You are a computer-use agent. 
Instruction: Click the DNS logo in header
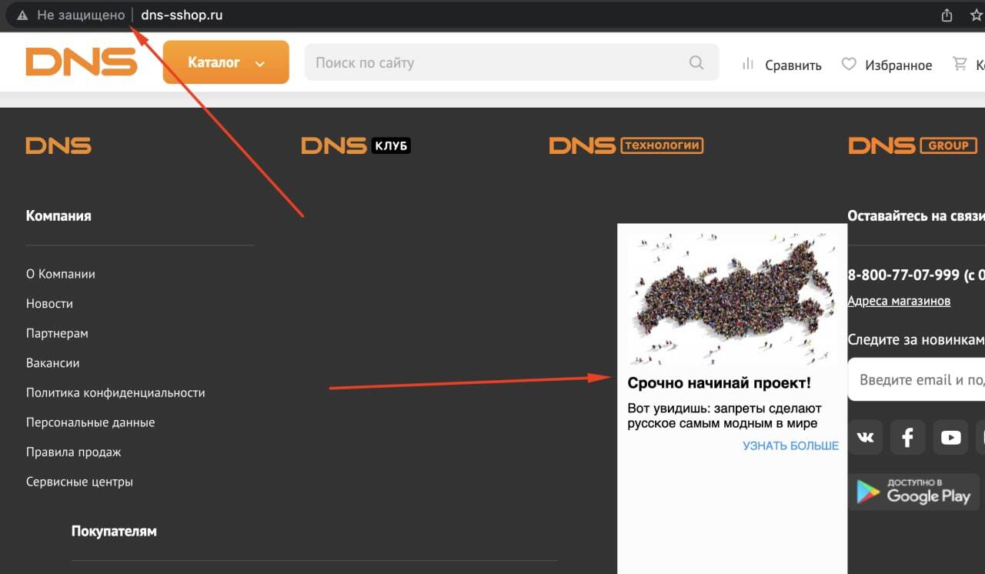coord(81,62)
